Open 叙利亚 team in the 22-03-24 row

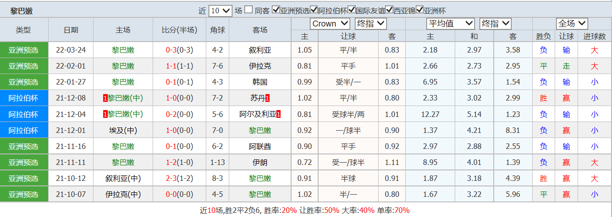point(260,50)
